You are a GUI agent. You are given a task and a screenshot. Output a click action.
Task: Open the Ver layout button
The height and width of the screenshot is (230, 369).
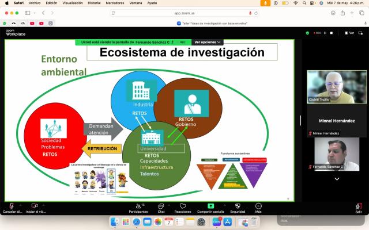point(349,33)
